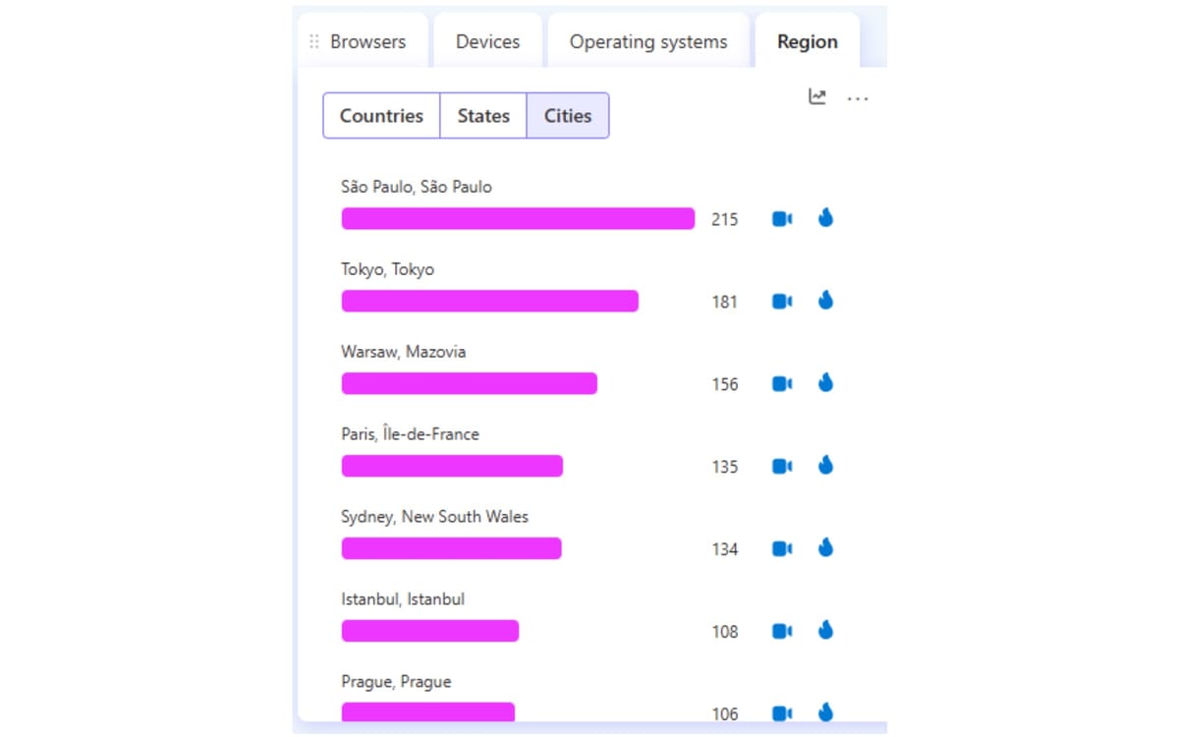This screenshot has width=1179, height=737.
Task: Select the States segment
Action: pos(483,115)
